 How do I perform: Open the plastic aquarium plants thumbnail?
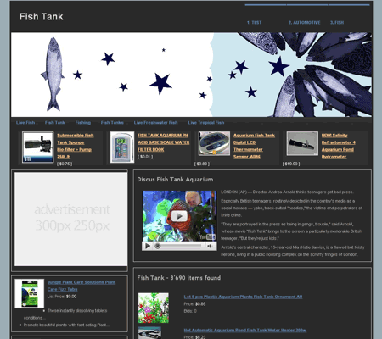pyautogui.click(x=154, y=308)
